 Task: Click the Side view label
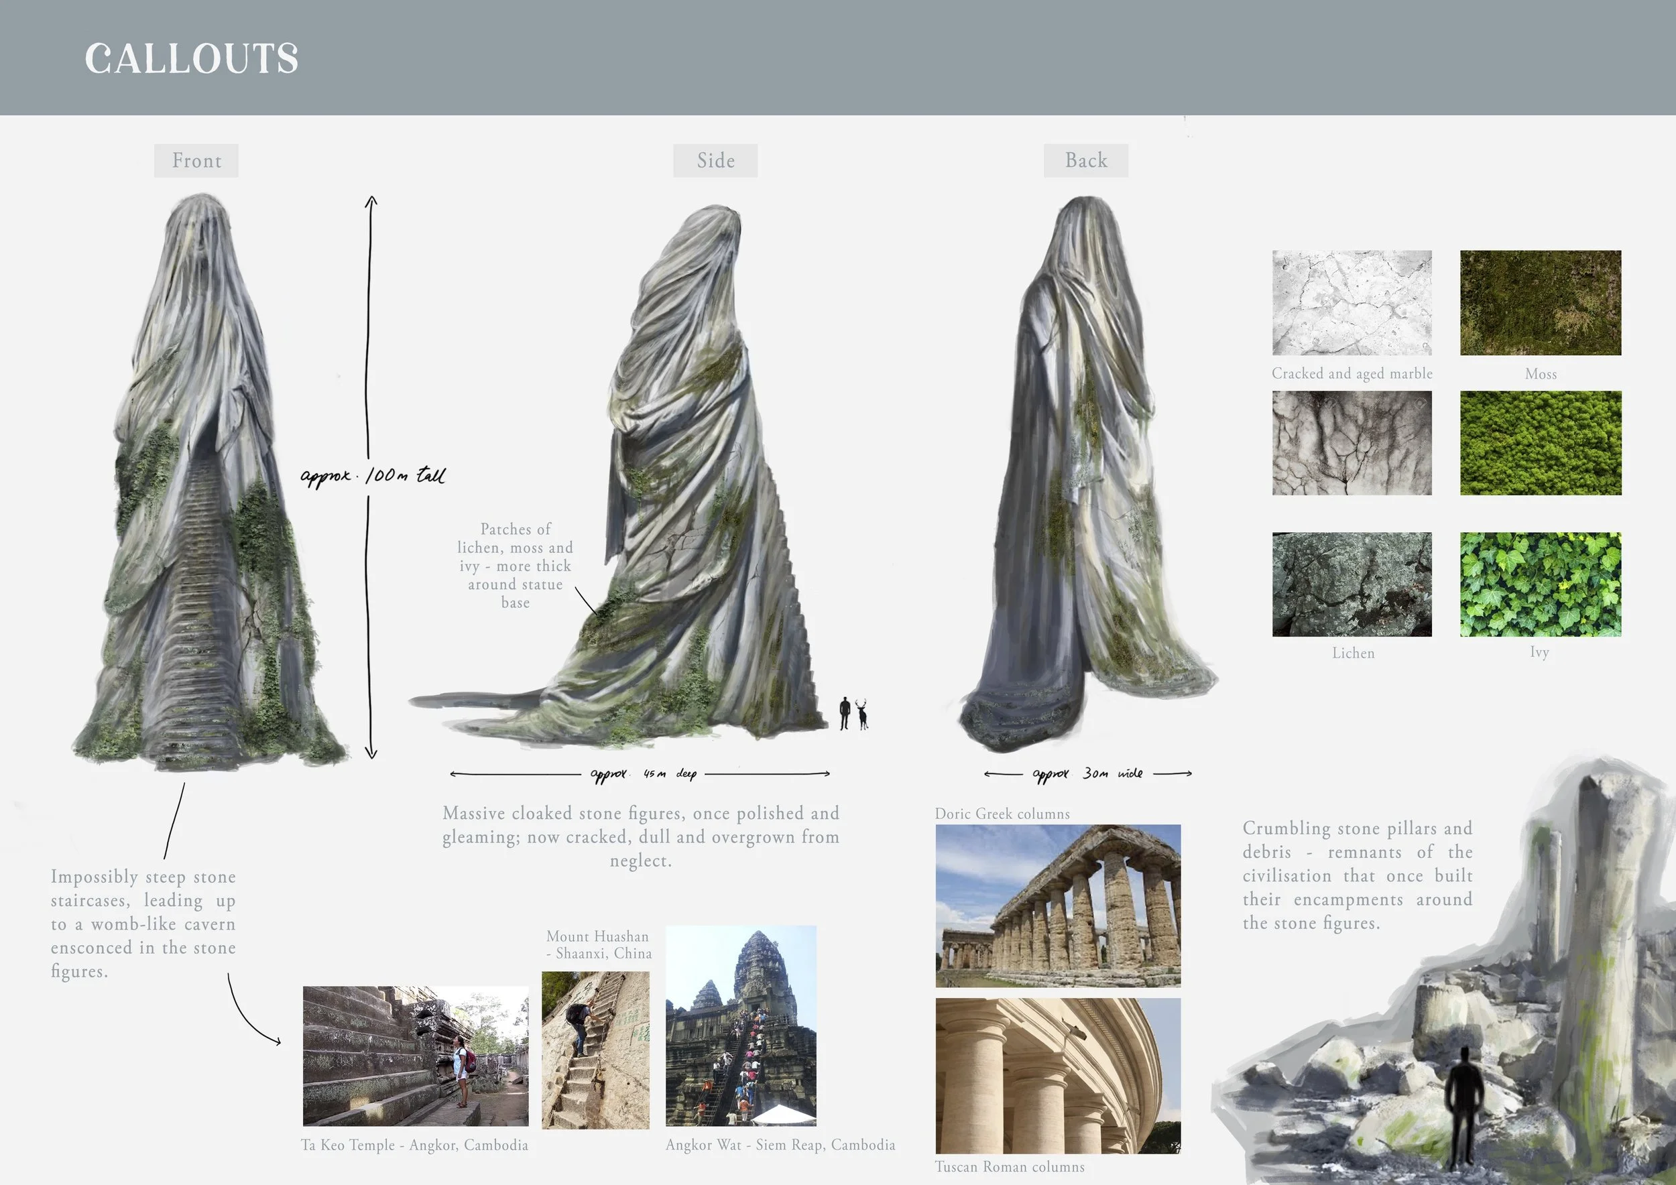pos(715,161)
